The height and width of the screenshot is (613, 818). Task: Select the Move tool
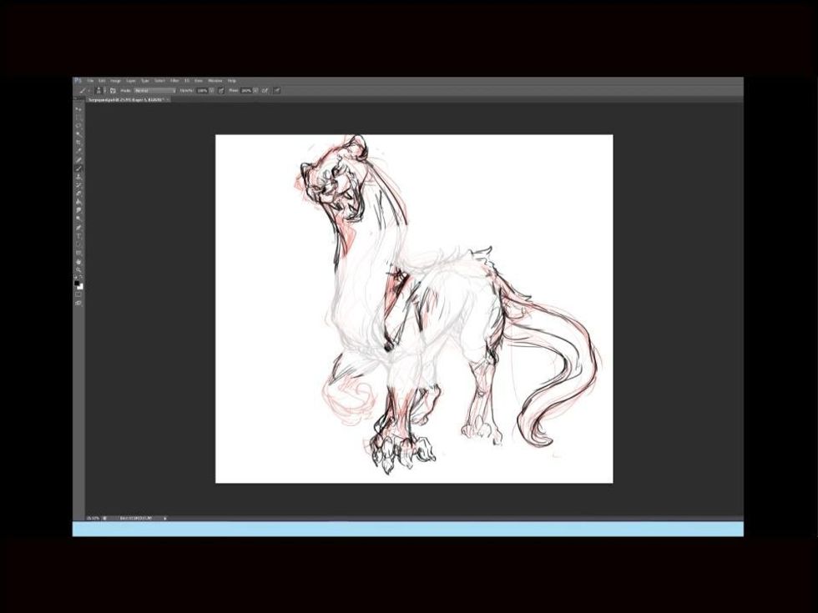click(79, 108)
